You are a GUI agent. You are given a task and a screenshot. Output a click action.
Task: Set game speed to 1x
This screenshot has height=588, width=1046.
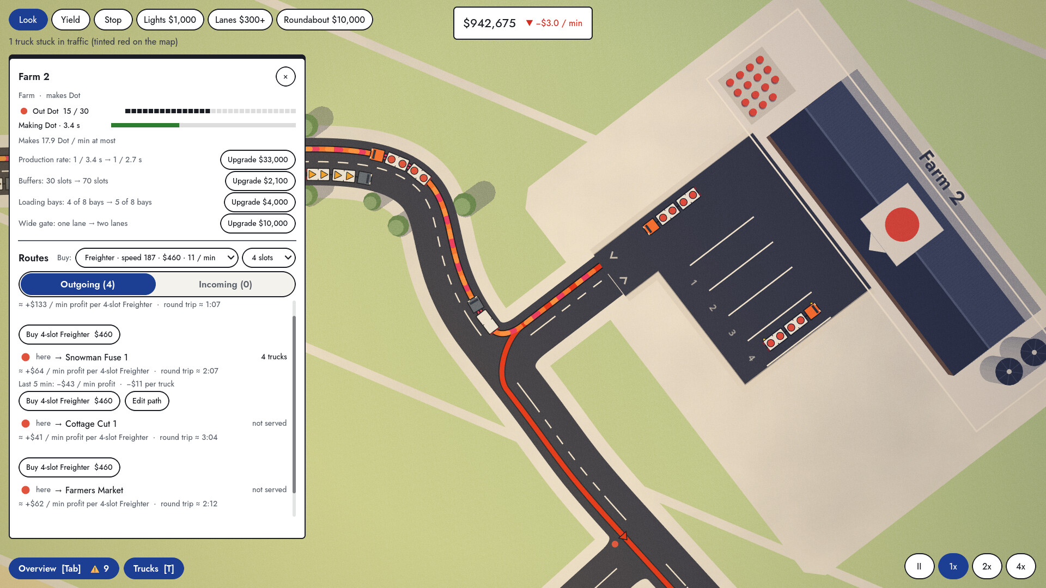pos(953,566)
